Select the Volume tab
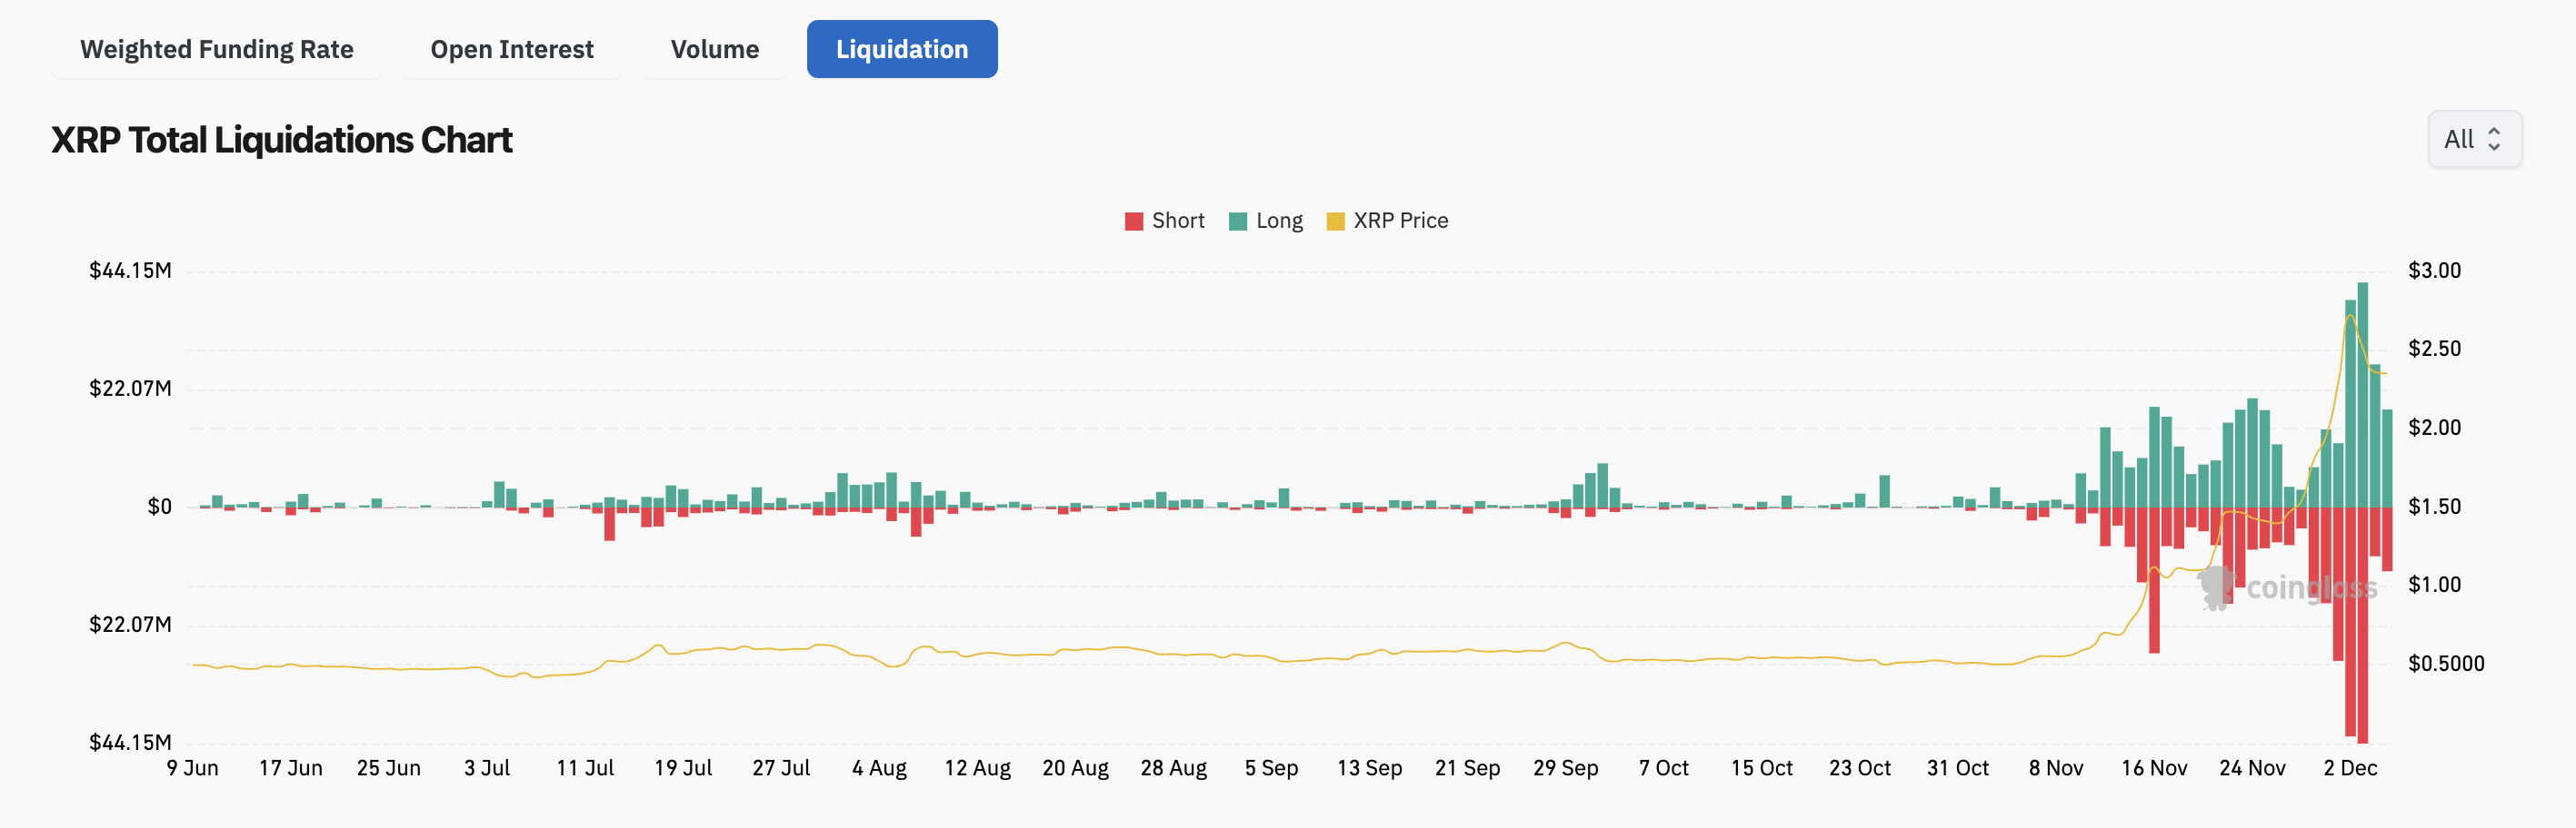2576x828 pixels. (715, 49)
